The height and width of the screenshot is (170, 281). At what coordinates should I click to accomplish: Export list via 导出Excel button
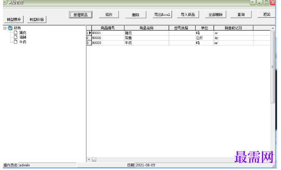click(162, 15)
